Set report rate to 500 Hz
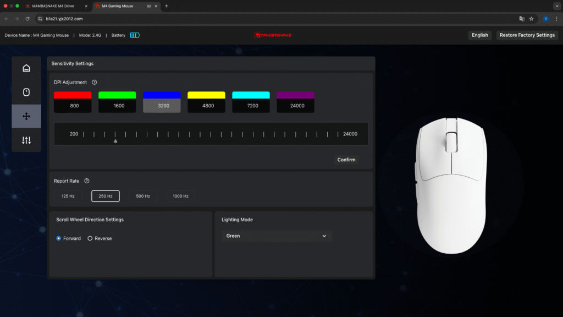This screenshot has width=563, height=317. click(x=143, y=196)
